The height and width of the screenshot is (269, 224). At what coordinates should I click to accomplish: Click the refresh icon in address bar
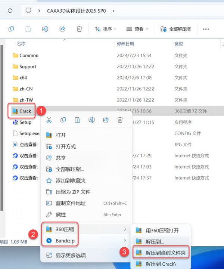10,11
